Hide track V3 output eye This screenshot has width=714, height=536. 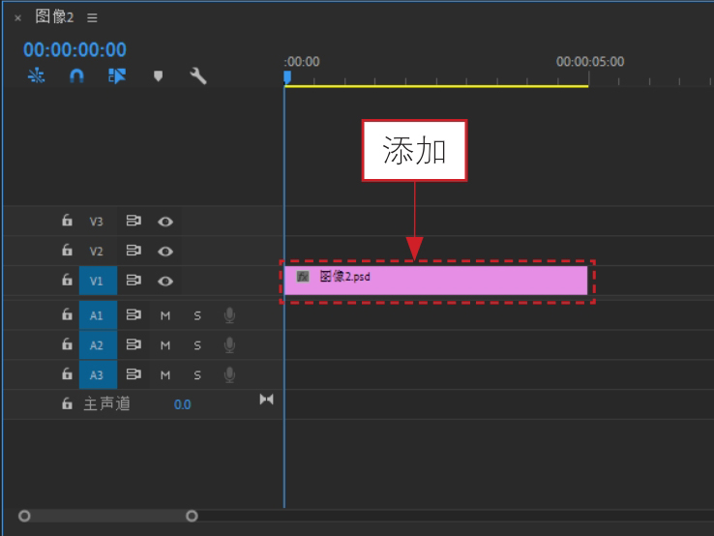click(x=165, y=222)
